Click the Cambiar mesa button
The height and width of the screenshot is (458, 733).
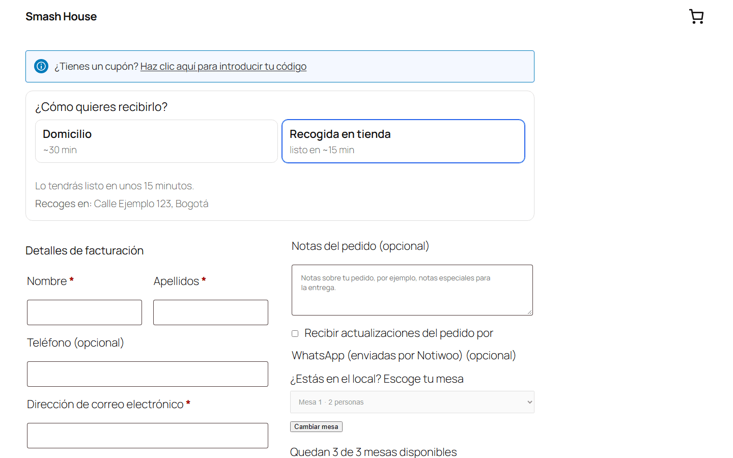click(x=316, y=427)
